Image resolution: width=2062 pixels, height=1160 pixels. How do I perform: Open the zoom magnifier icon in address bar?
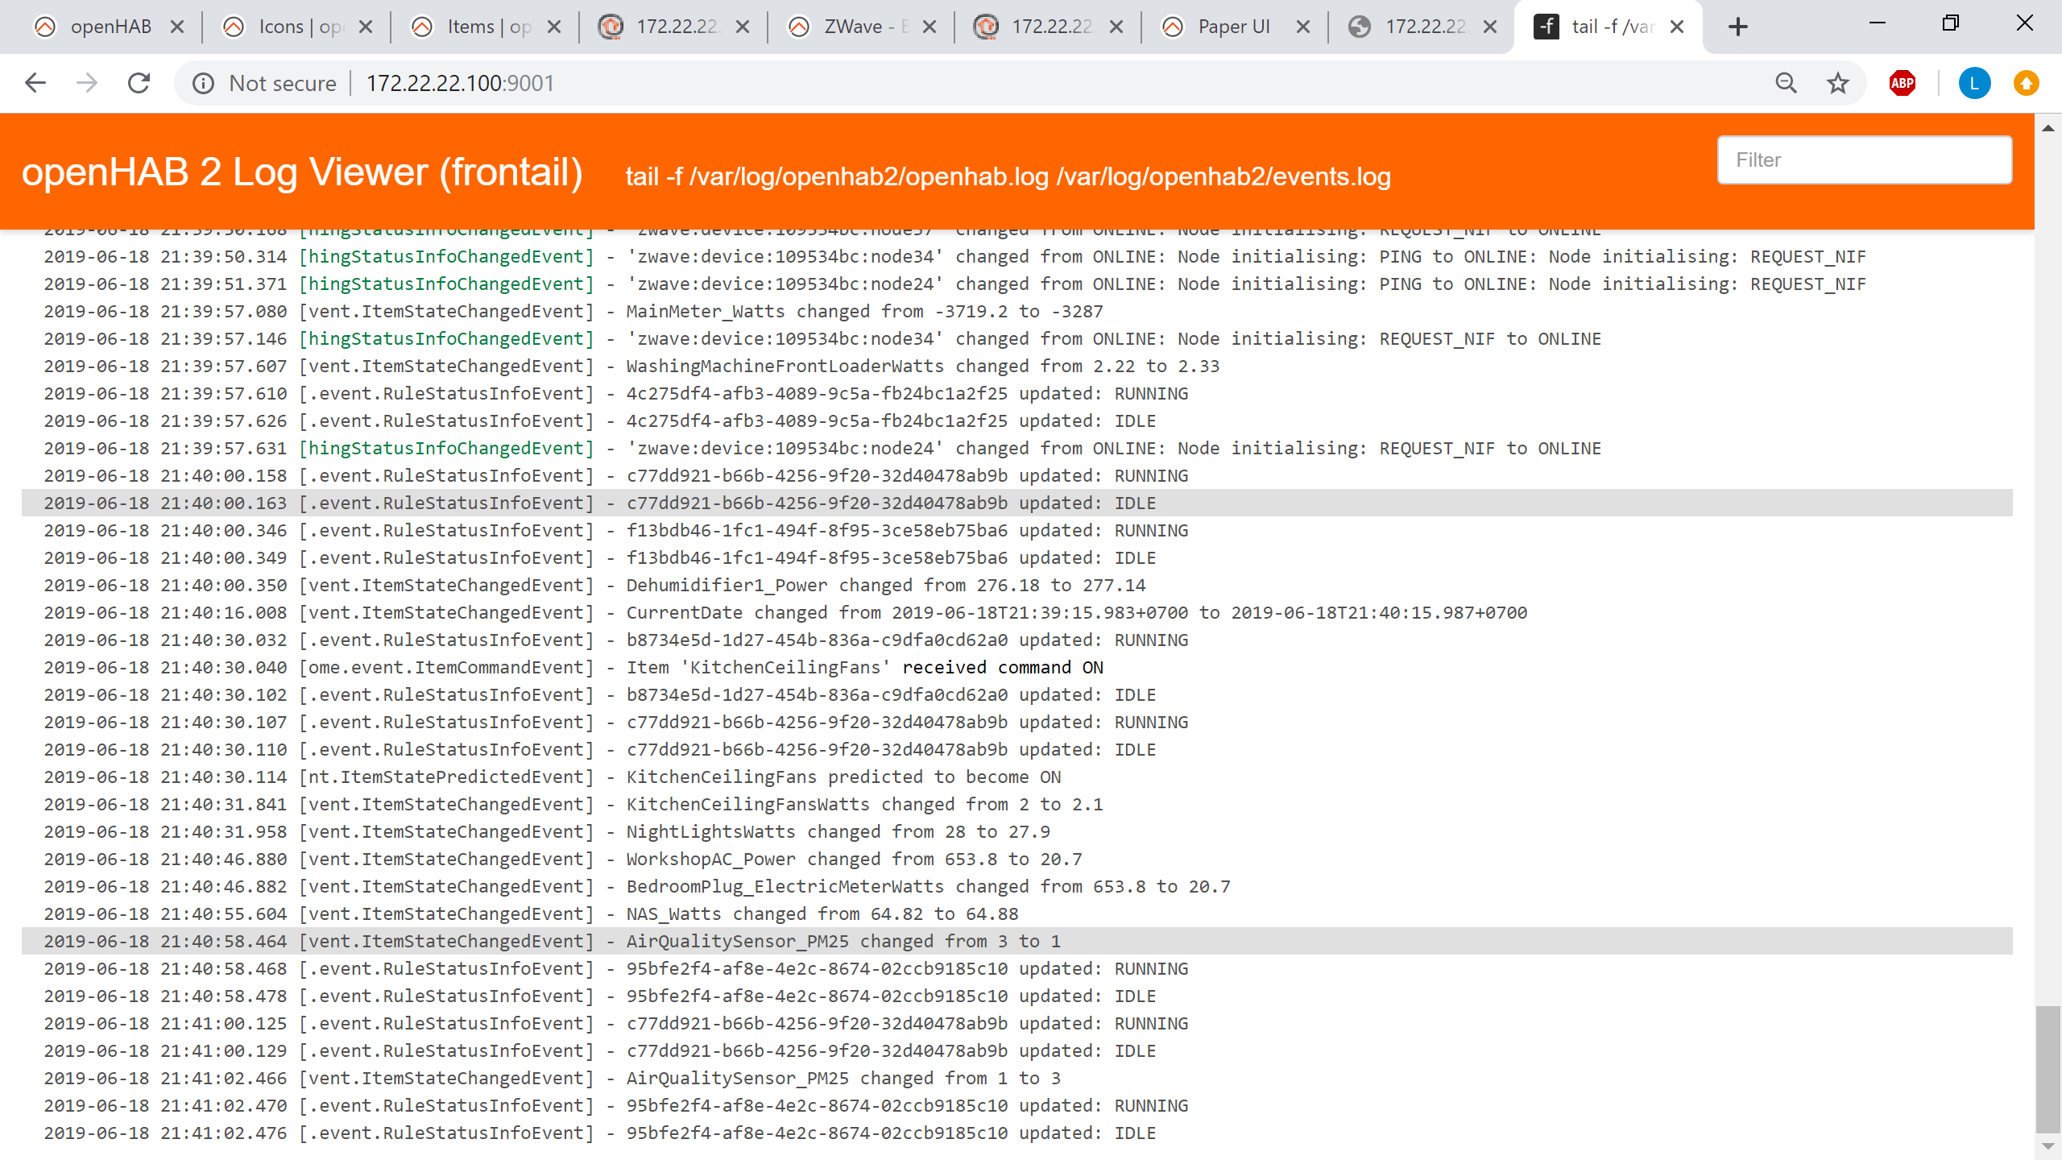click(x=1786, y=83)
